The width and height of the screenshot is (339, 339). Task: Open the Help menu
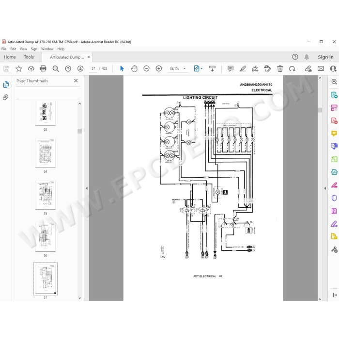click(x=61, y=49)
